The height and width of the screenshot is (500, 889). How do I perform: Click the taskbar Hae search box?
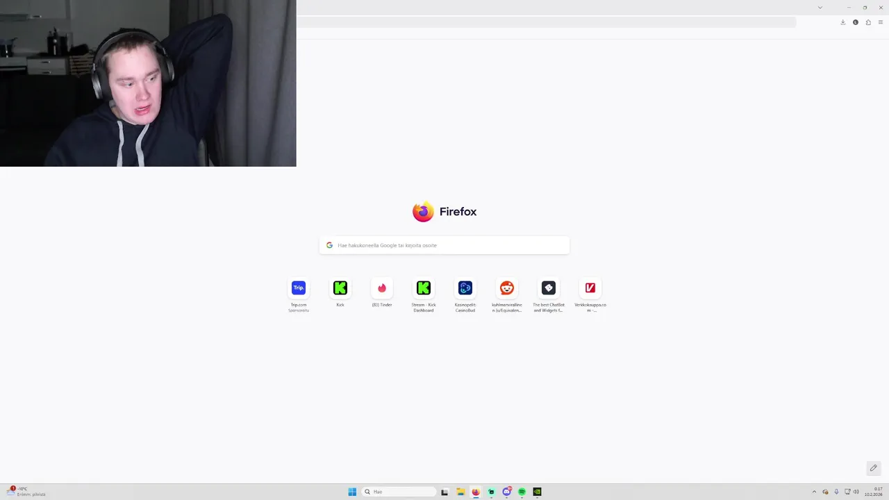pyautogui.click(x=399, y=492)
